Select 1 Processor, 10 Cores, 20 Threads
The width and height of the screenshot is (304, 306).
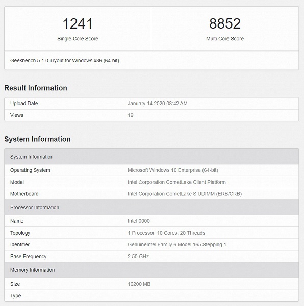[166, 233]
